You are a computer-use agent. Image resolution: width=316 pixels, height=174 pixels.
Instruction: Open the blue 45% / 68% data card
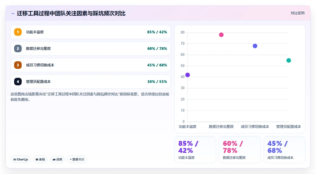click(284, 150)
